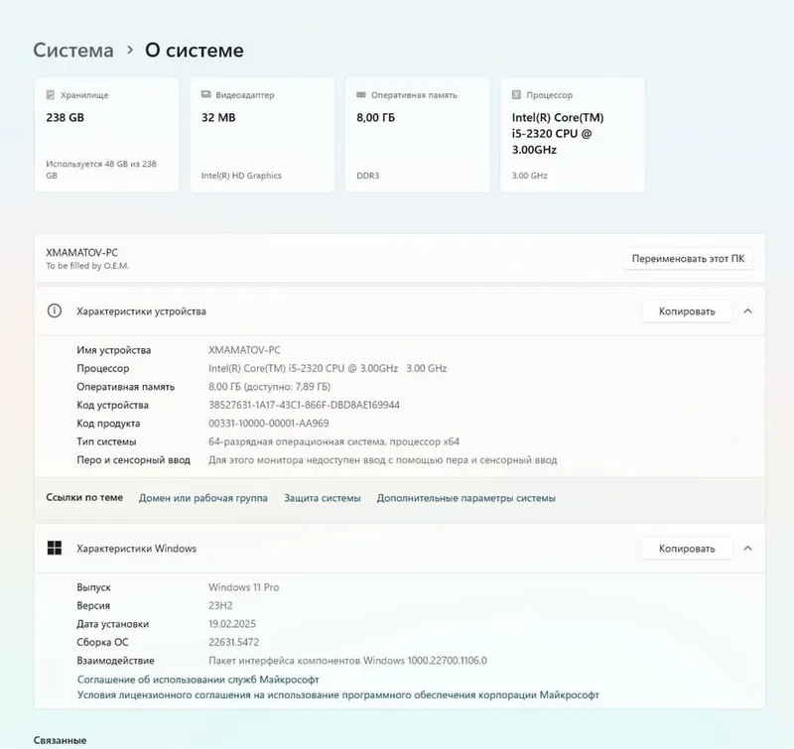Select the pen and touch input description text
This screenshot has height=749, width=794.
[382, 460]
